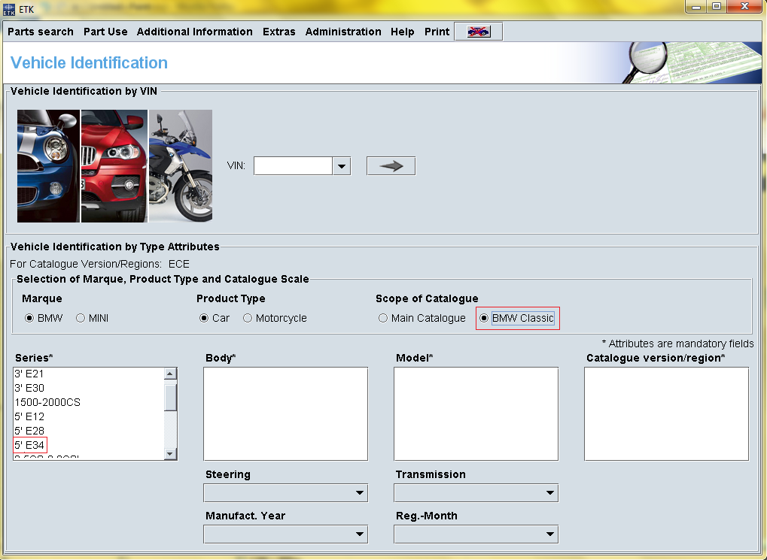The height and width of the screenshot is (560, 767).
Task: Open the Additional Information menu
Action: [195, 32]
